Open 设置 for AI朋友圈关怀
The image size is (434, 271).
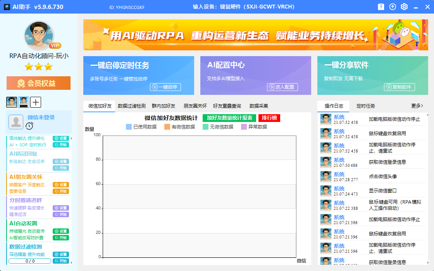click(x=60, y=185)
